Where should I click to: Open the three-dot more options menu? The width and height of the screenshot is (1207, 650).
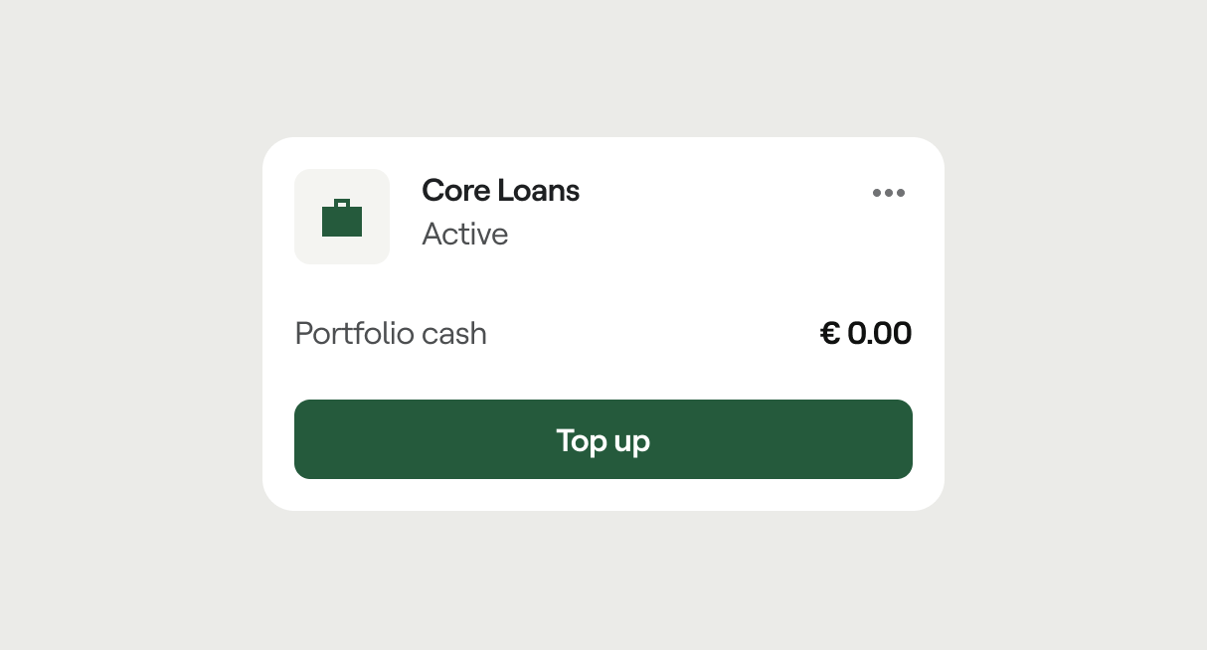pos(889,193)
